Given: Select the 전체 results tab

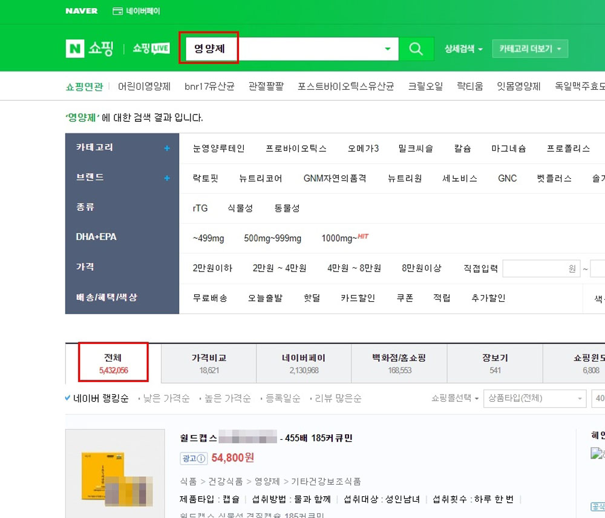Looking at the screenshot, I should 113,363.
